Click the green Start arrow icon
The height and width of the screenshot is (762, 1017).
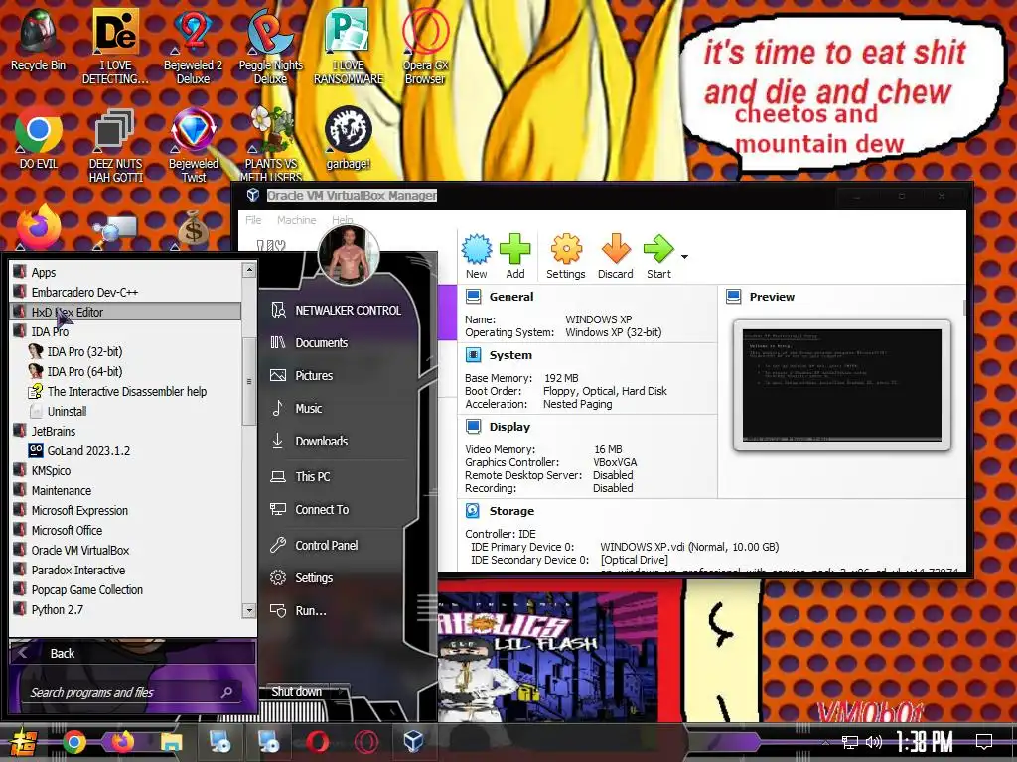tap(658, 249)
